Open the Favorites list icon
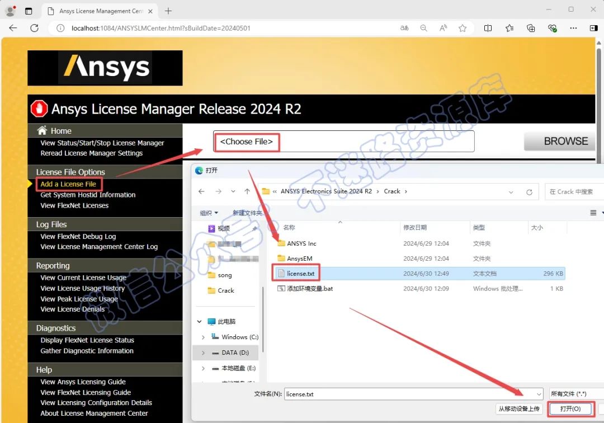604x423 pixels. [x=509, y=28]
